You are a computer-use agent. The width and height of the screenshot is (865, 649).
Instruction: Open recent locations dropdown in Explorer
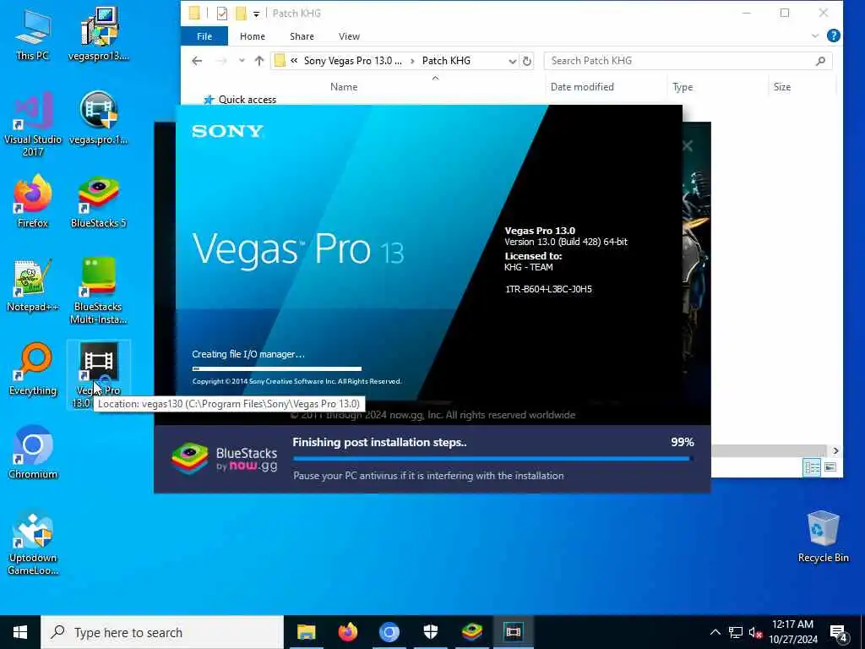[x=242, y=61]
